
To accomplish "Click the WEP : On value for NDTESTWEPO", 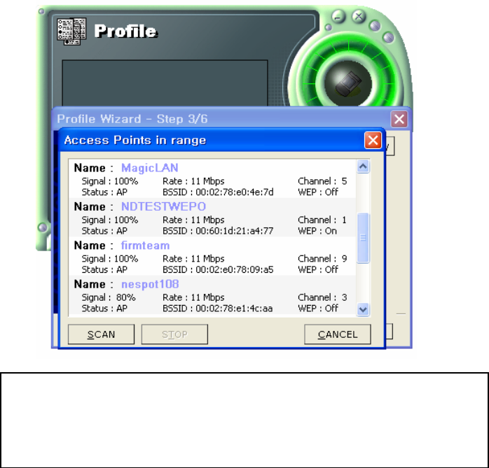I will (x=317, y=231).
